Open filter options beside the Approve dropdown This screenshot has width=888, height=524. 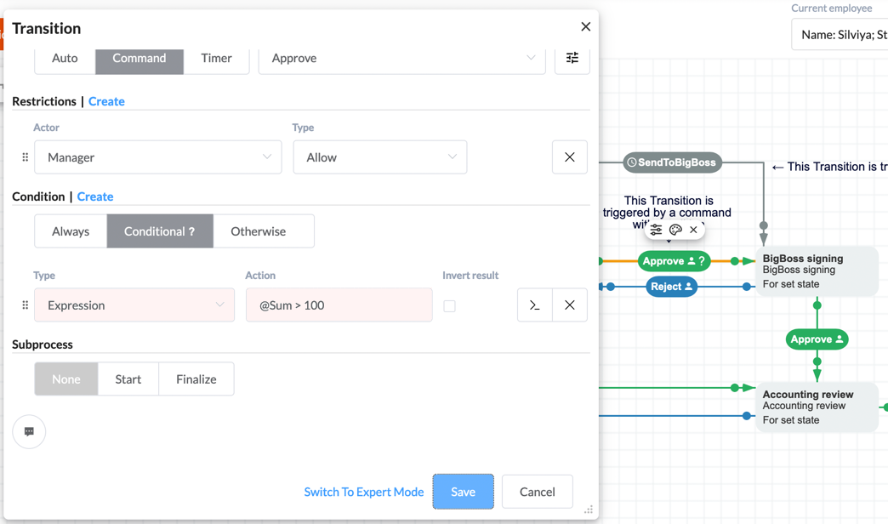pyautogui.click(x=572, y=60)
